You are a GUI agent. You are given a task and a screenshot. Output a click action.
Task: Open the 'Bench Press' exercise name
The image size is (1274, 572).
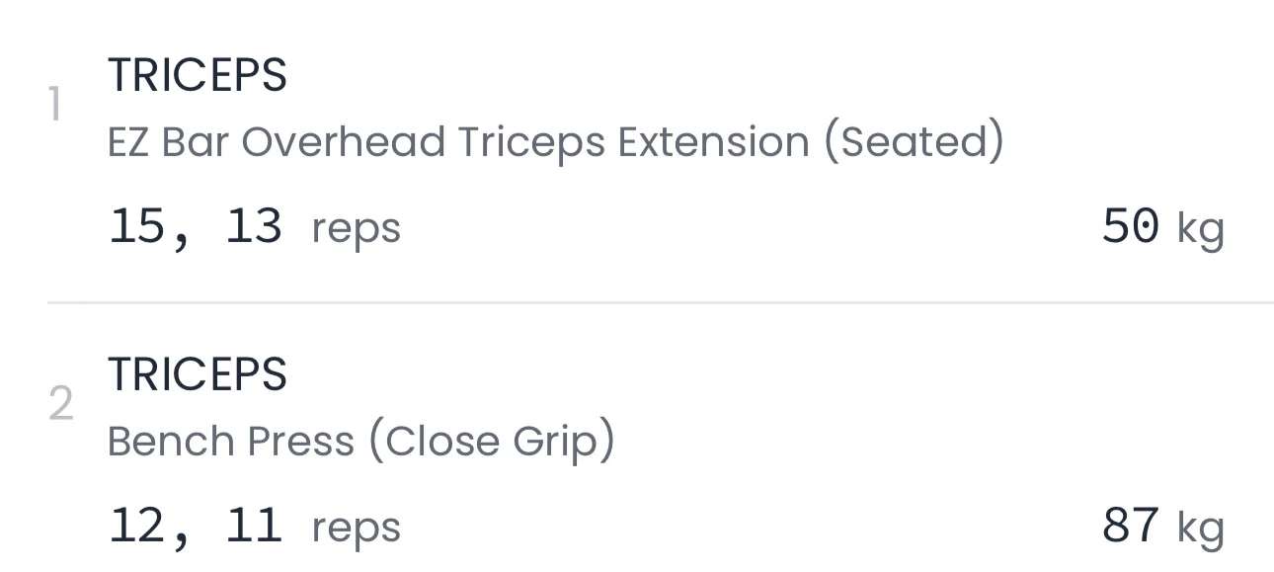(230, 442)
